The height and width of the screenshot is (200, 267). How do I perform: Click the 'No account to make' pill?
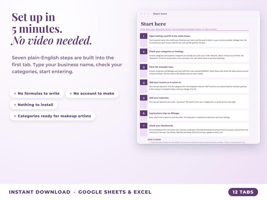coord(92,94)
